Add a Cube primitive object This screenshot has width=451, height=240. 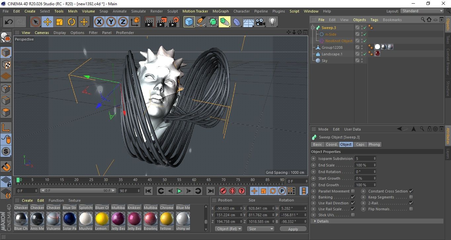[x=189, y=22]
